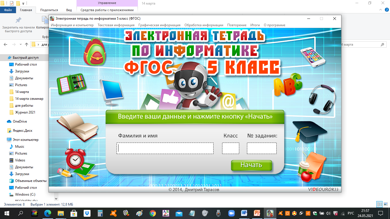Click the volume icon in system tray

pos(328,213)
